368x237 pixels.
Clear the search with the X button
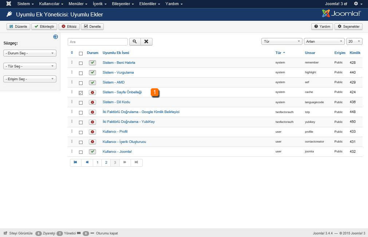[x=146, y=42]
